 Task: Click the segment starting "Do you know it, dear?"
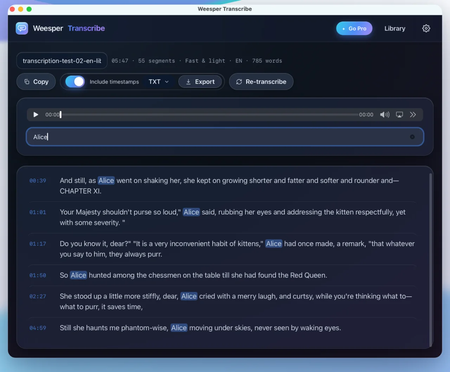(x=237, y=249)
